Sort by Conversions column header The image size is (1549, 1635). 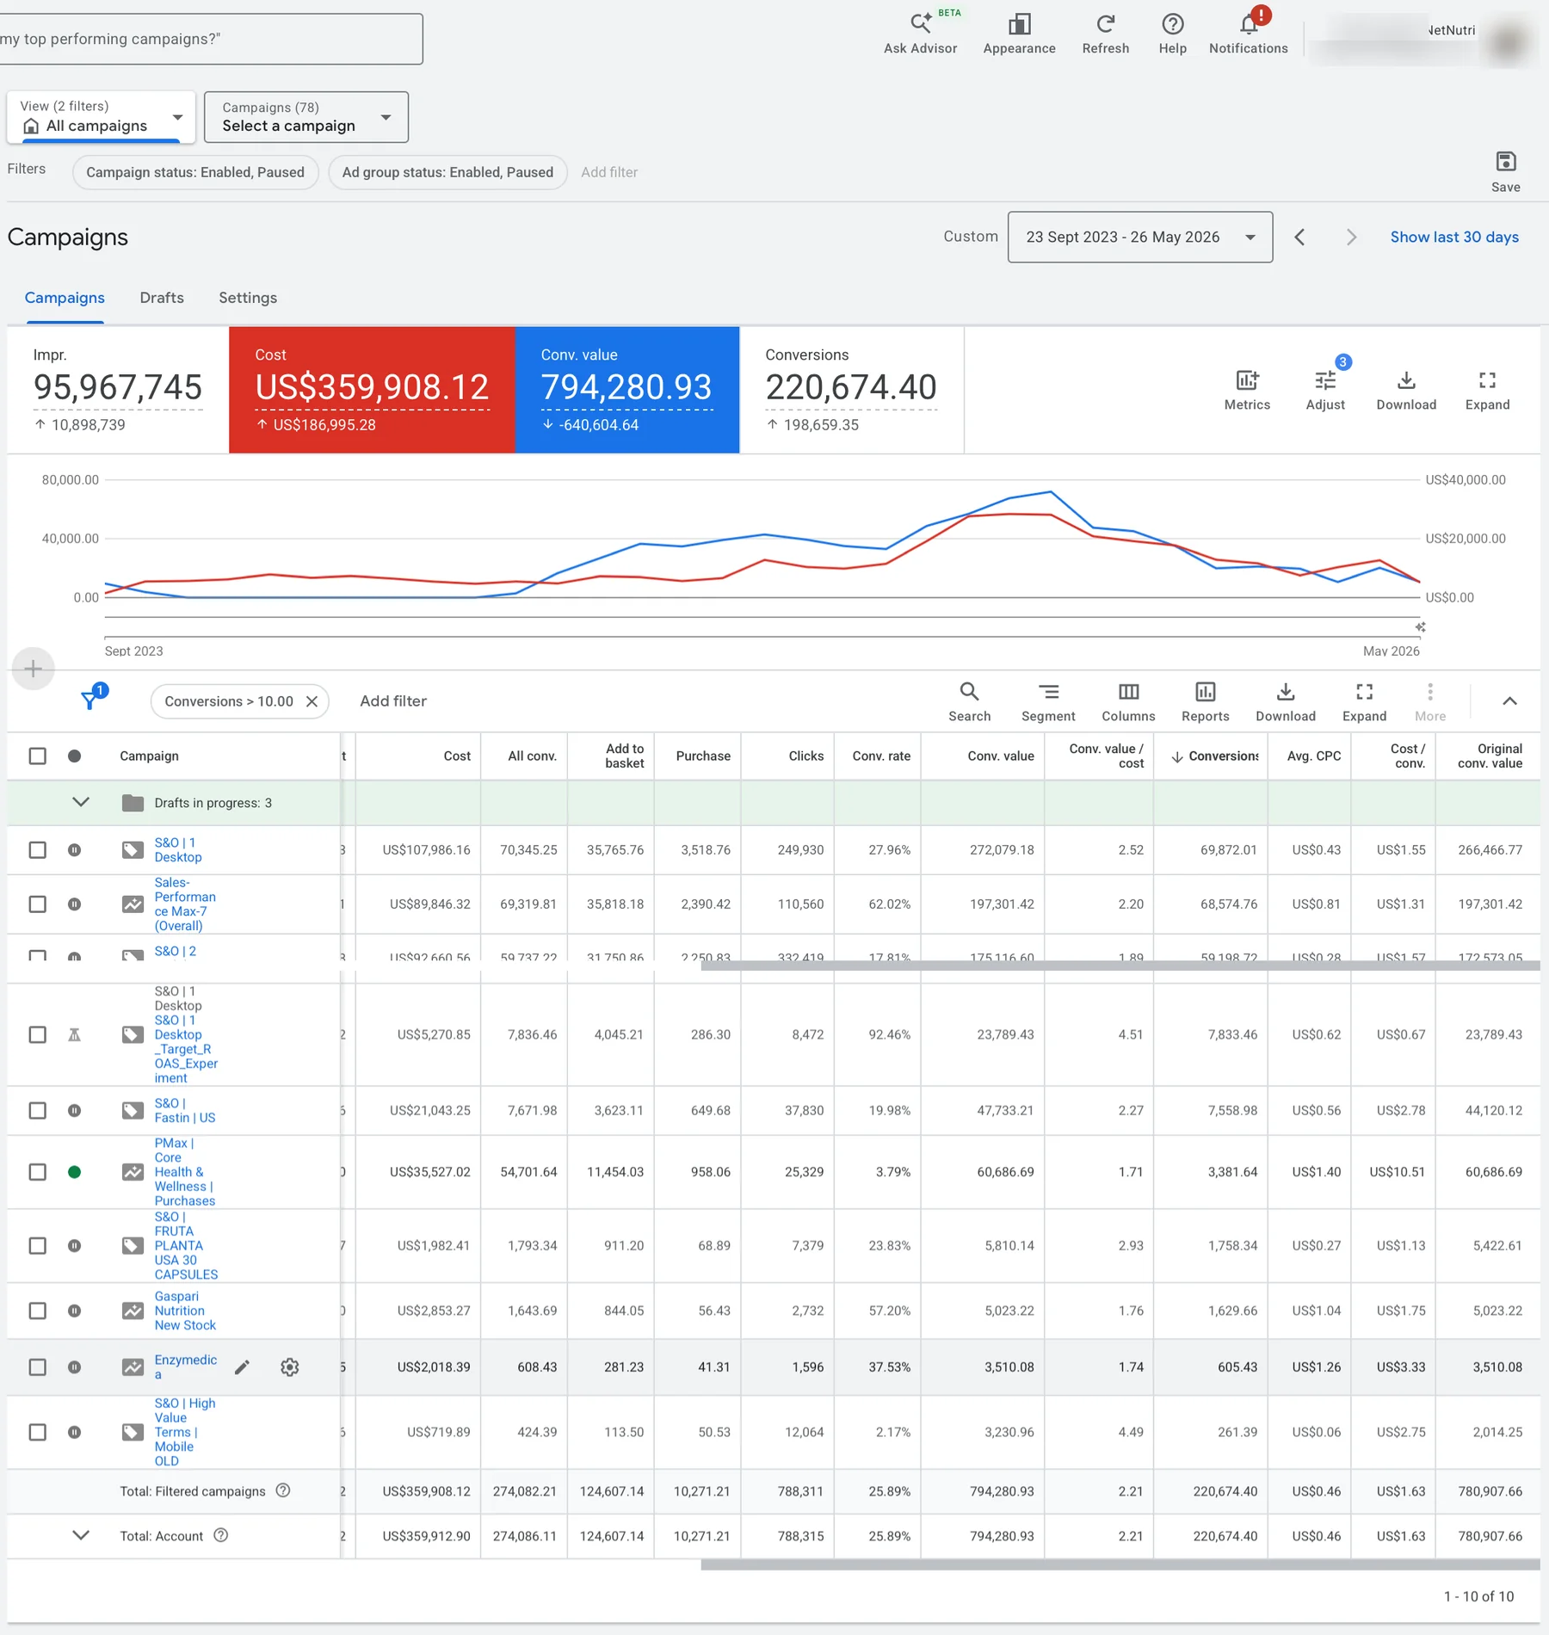pyautogui.click(x=1215, y=756)
